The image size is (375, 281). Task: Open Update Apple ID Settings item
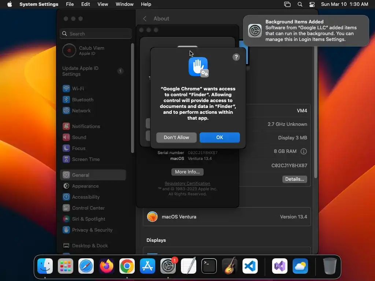point(93,71)
